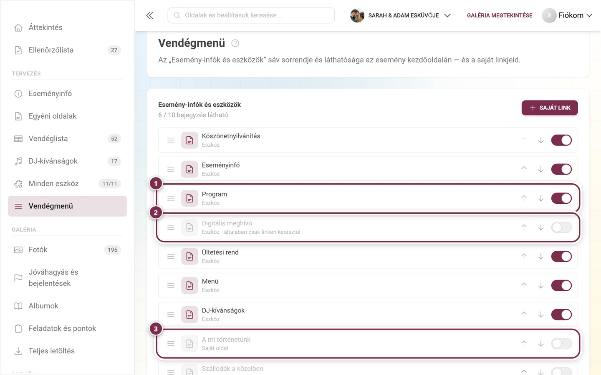Go to Áttekintés in sidebar

coord(67,27)
